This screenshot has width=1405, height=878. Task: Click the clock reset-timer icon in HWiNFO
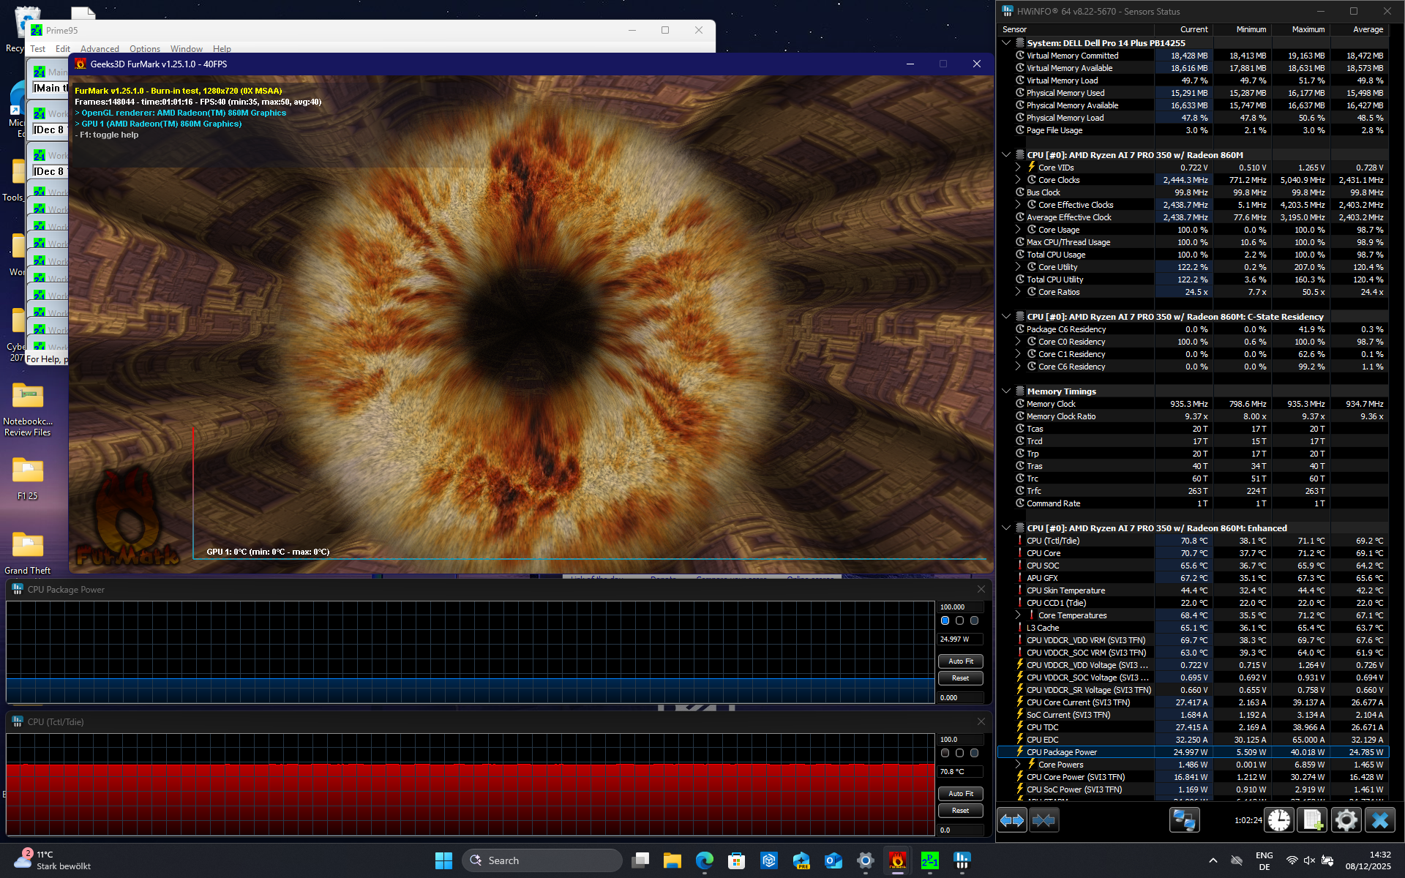1279,820
